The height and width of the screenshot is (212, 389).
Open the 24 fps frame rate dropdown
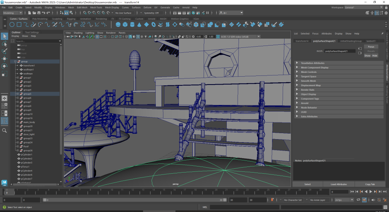click(x=344, y=200)
